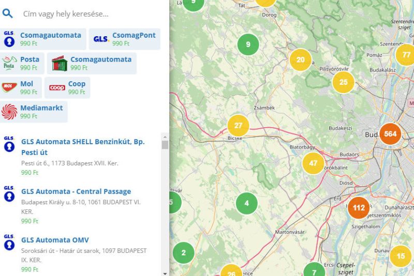
Task: Expand the orange 564 cluster over Budapest
Action: 390,134
